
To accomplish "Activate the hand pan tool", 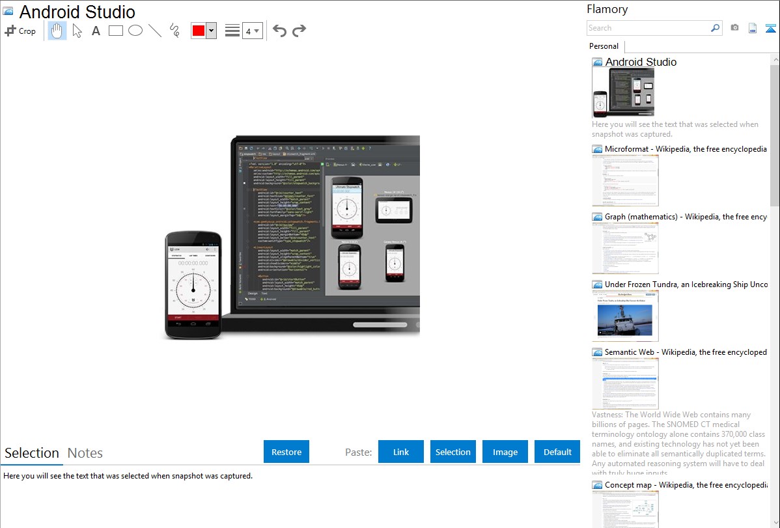I will coord(57,31).
